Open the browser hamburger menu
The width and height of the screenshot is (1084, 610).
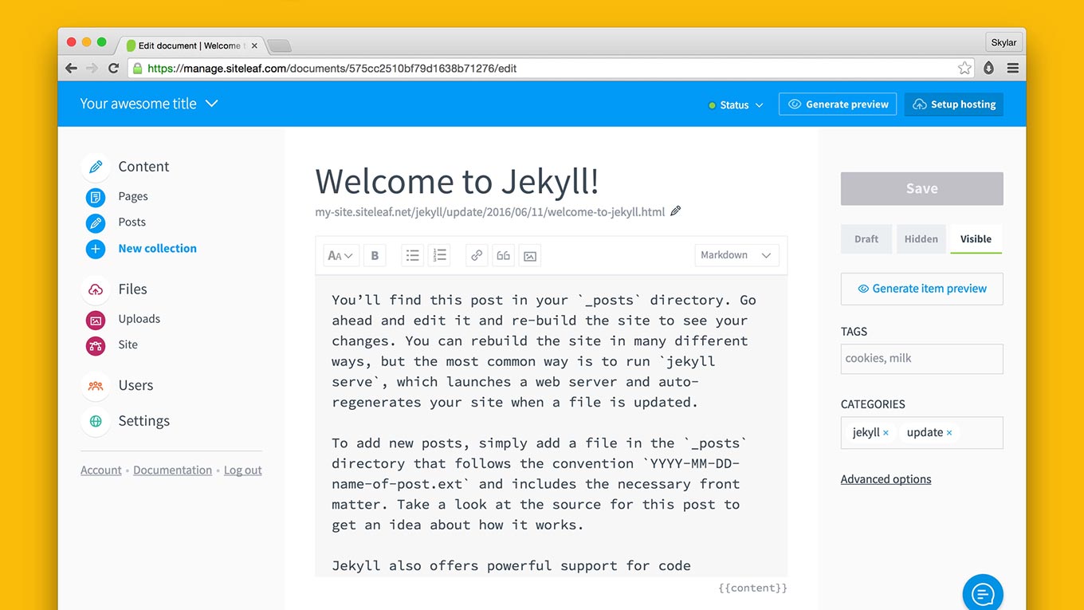1013,69
